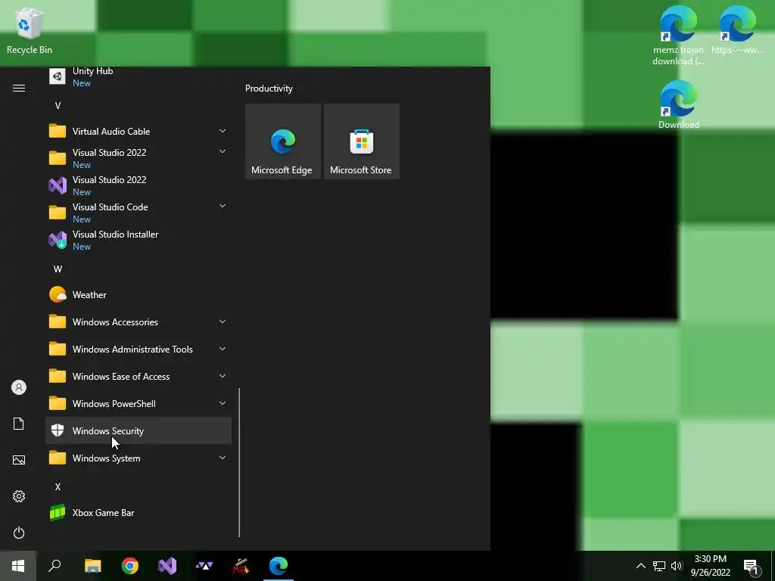Open Settings gear in Start sidebar
The height and width of the screenshot is (581, 775).
click(19, 496)
